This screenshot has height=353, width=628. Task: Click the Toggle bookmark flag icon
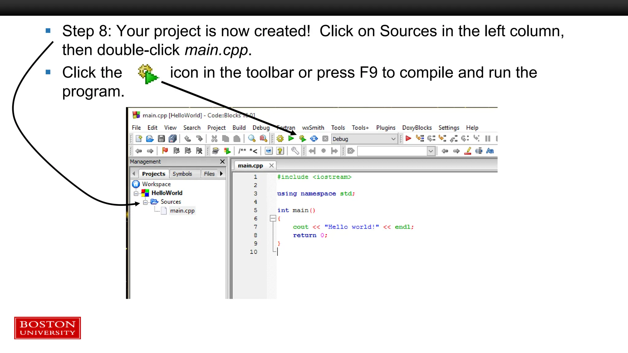pyautogui.click(x=165, y=151)
